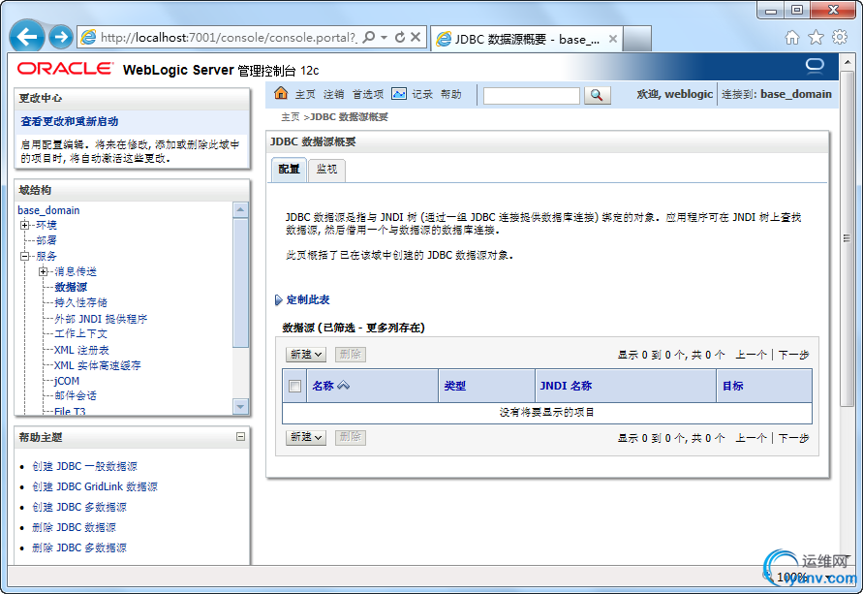The height and width of the screenshot is (594, 863).
Task: Open base_domain in domain tree
Action: click(x=48, y=210)
